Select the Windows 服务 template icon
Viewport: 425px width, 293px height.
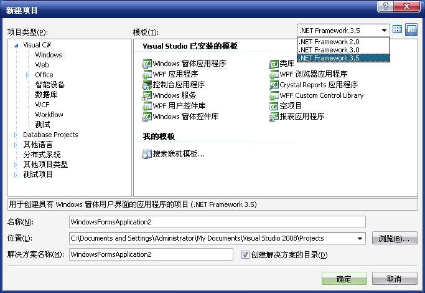click(x=147, y=95)
